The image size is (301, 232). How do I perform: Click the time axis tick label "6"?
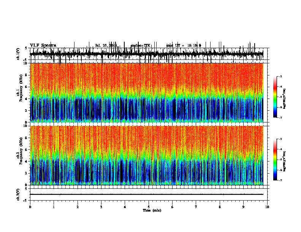click(x=173, y=207)
